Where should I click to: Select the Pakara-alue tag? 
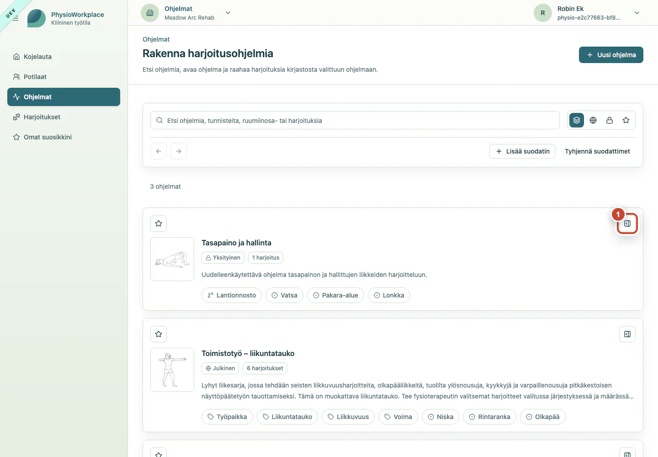[x=335, y=295]
